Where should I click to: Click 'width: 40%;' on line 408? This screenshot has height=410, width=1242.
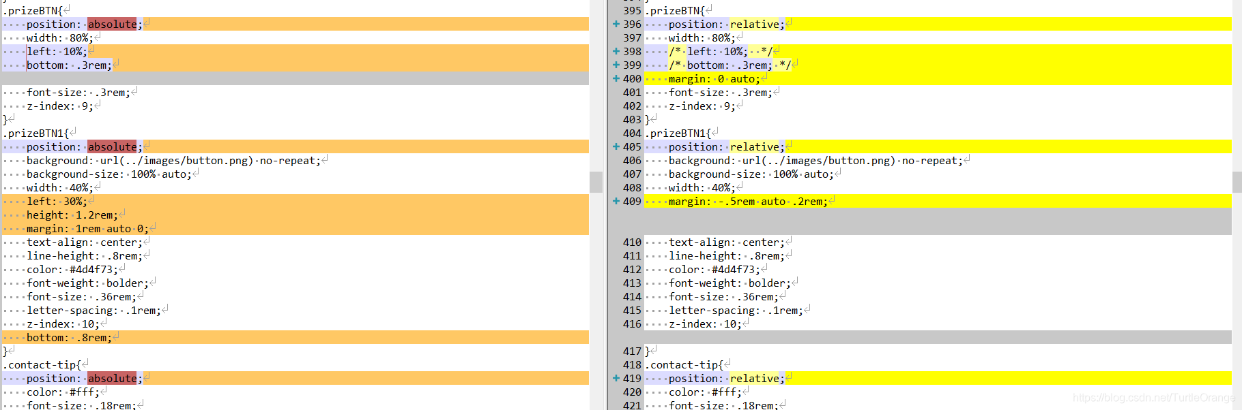(x=701, y=187)
